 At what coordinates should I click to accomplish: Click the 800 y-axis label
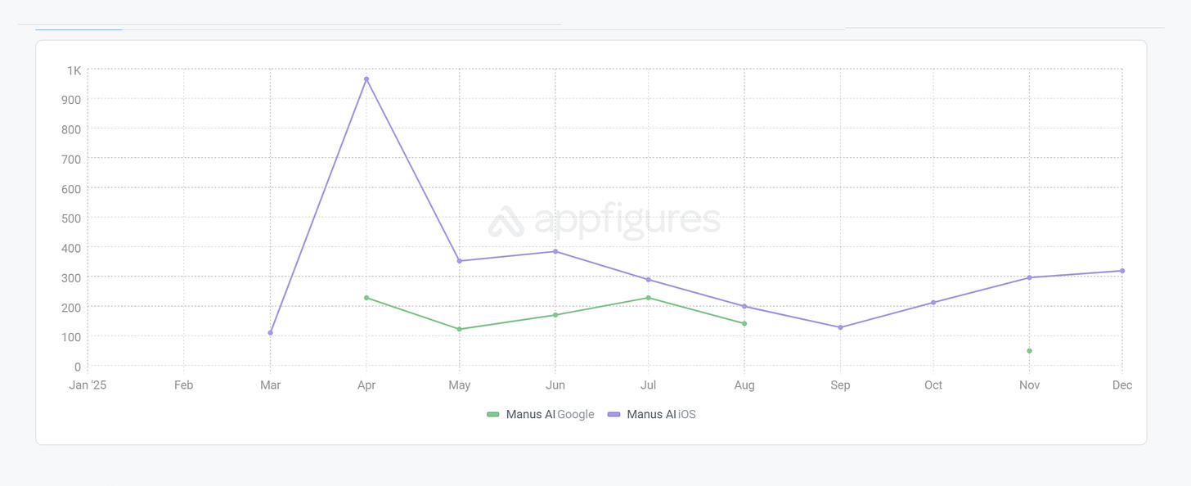click(71, 129)
